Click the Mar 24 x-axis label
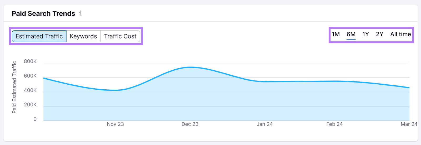The height and width of the screenshot is (145, 421). pyautogui.click(x=409, y=124)
